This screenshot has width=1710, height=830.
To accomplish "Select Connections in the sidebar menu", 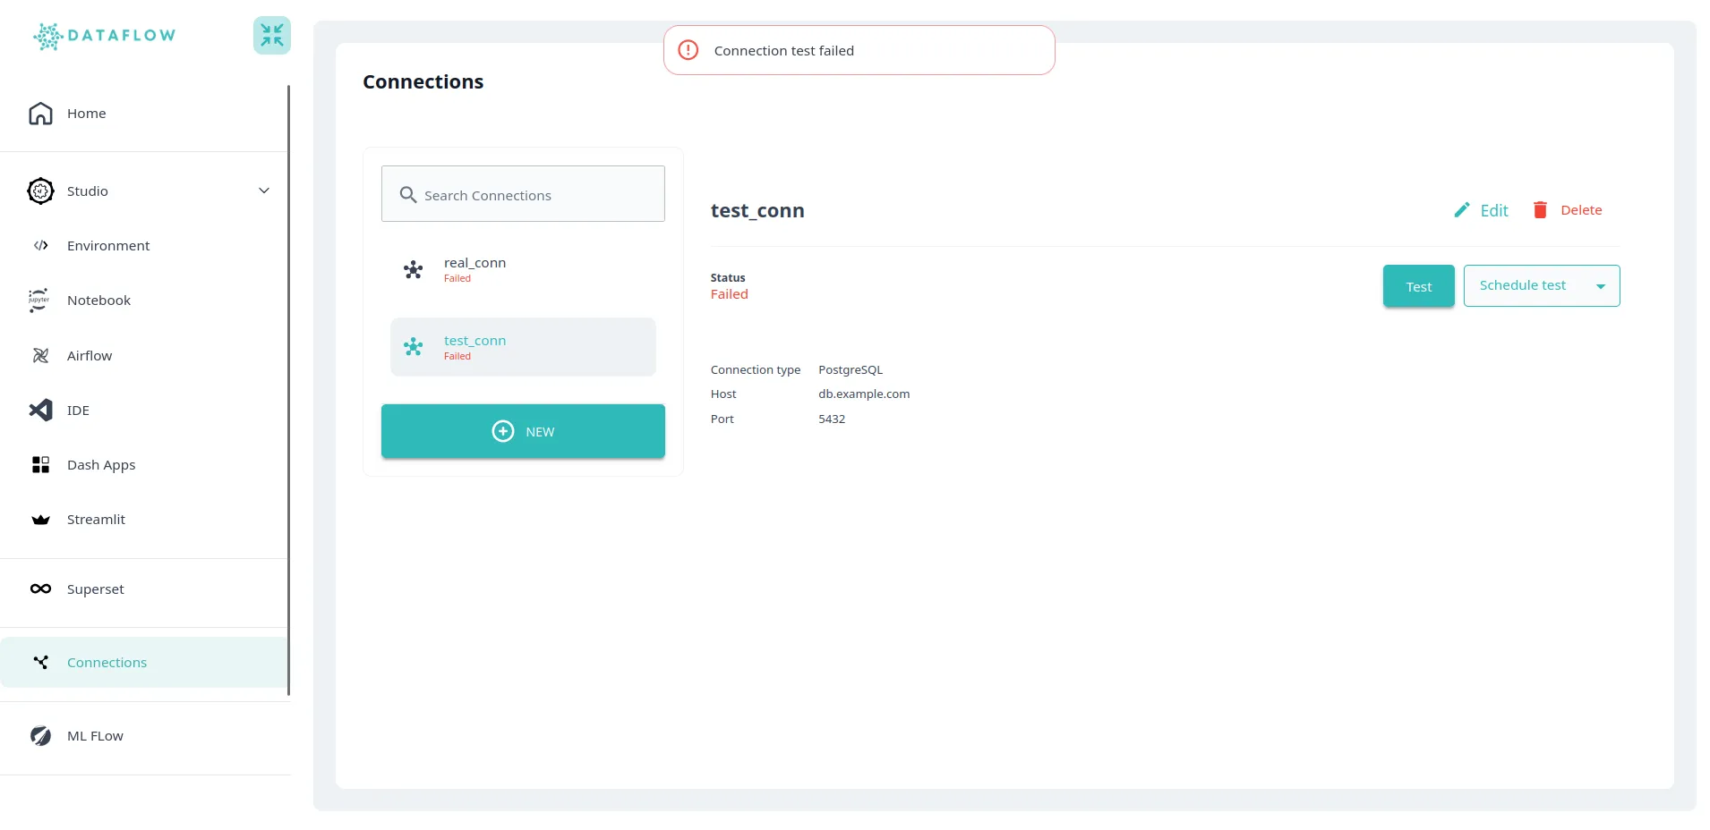I will click(x=107, y=663).
